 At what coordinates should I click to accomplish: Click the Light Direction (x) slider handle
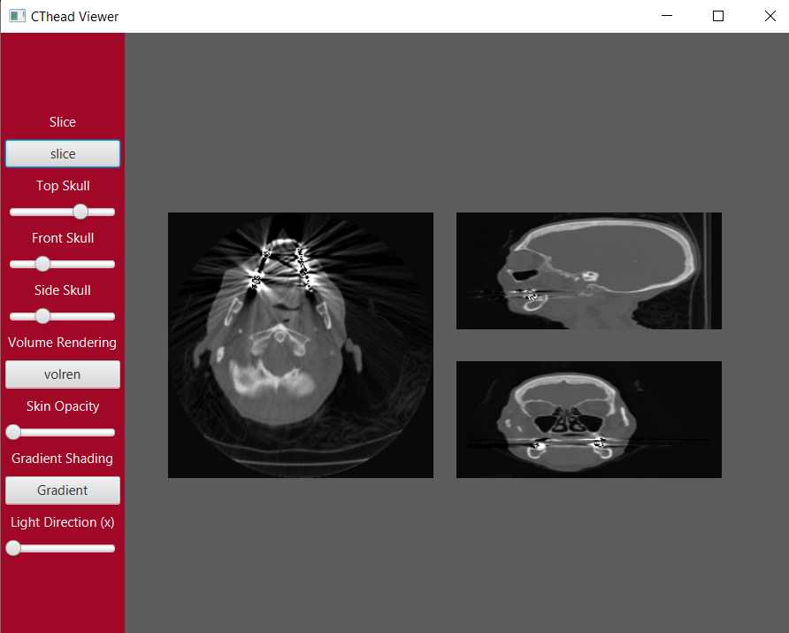point(13,547)
